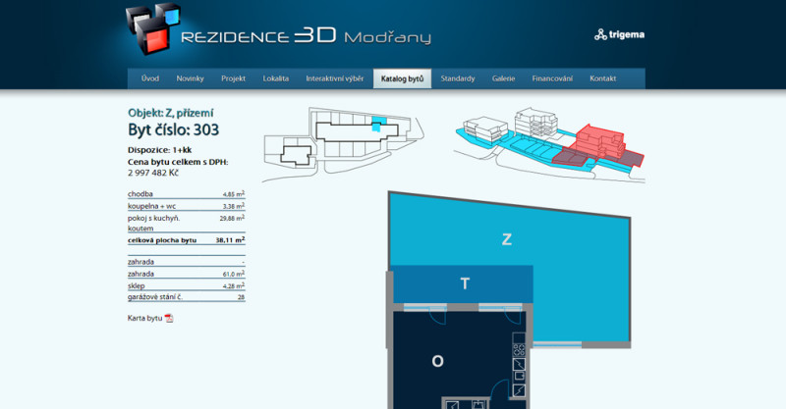
Task: Click terrace area T in floor plan
Action: (464, 283)
